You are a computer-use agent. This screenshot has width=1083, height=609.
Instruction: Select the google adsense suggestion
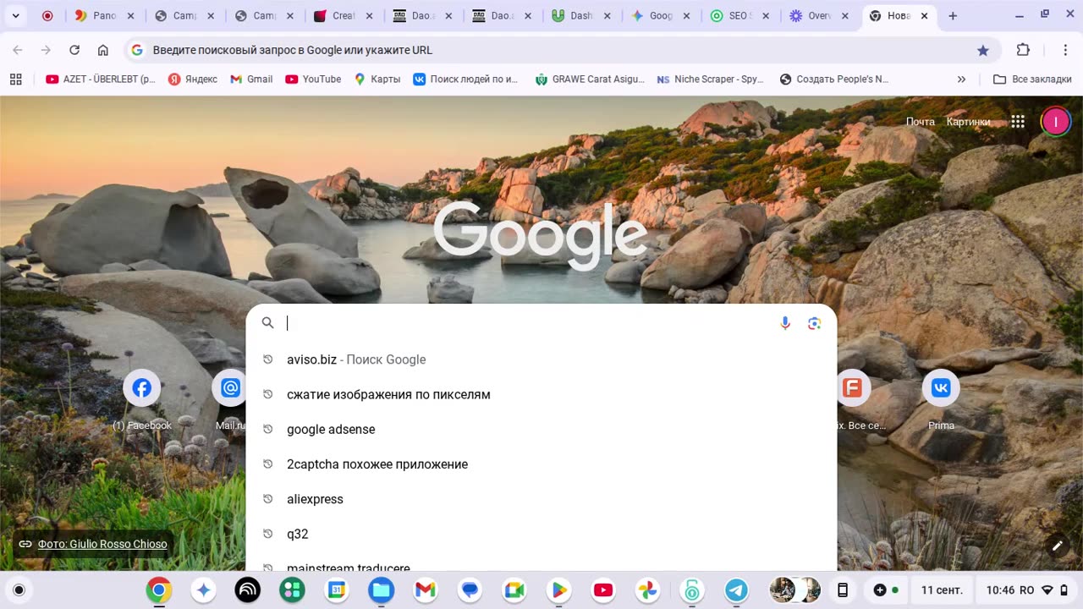point(541,429)
